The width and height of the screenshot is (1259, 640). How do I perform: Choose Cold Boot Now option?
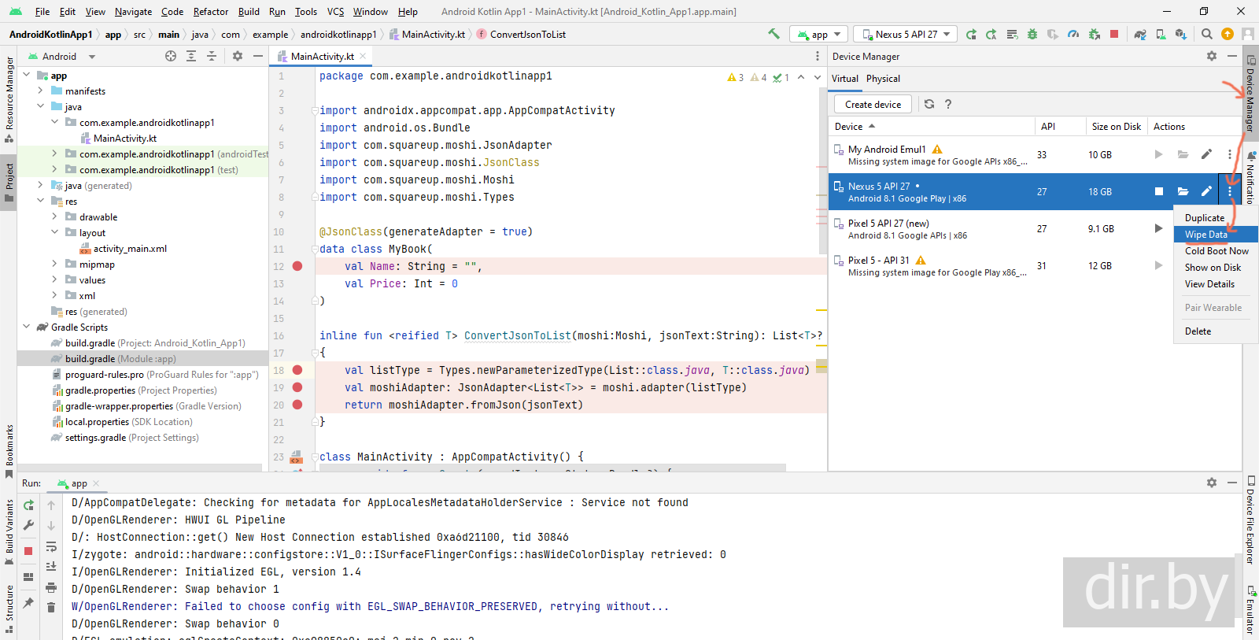click(1217, 251)
